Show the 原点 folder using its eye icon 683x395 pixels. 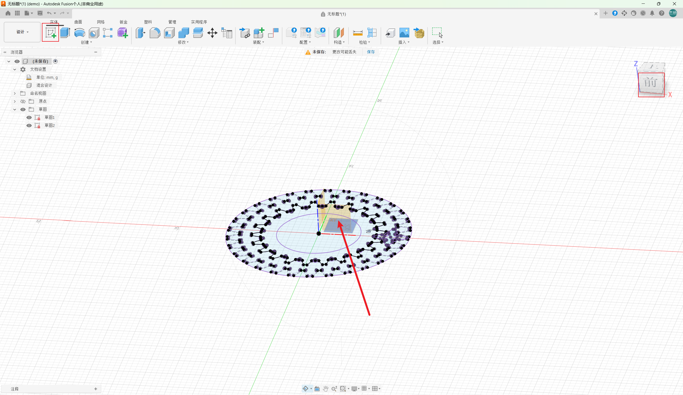pyautogui.click(x=23, y=101)
